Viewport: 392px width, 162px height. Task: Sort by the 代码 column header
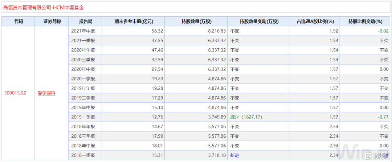pyautogui.click(x=18, y=21)
